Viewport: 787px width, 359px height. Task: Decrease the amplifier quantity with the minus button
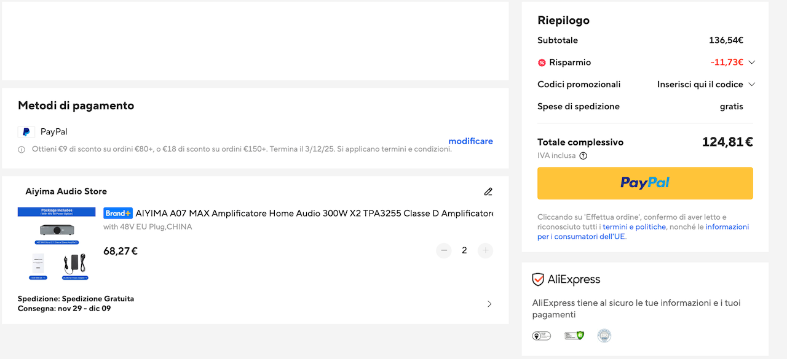pos(444,250)
